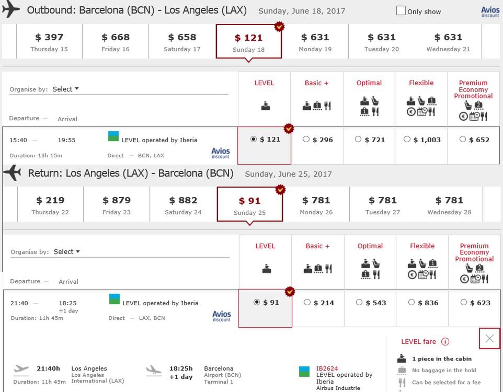
Task: Enable the 'Only show' Avios checkbox
Action: point(401,11)
